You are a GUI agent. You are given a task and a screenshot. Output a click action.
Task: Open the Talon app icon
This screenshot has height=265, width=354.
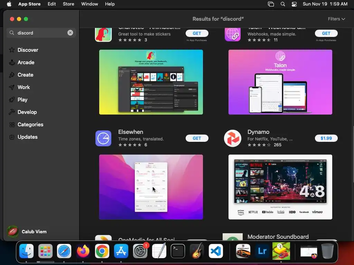[x=233, y=34]
